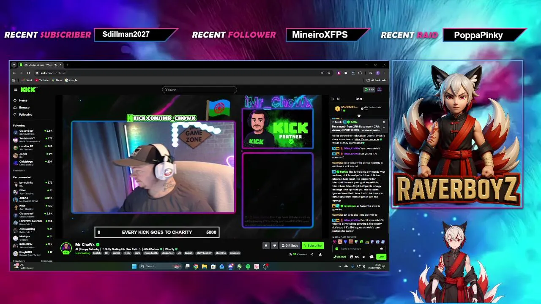Screen dimensions: 541x304
Task: Show Less under Recommended list
Action: pyautogui.click(x=47, y=261)
